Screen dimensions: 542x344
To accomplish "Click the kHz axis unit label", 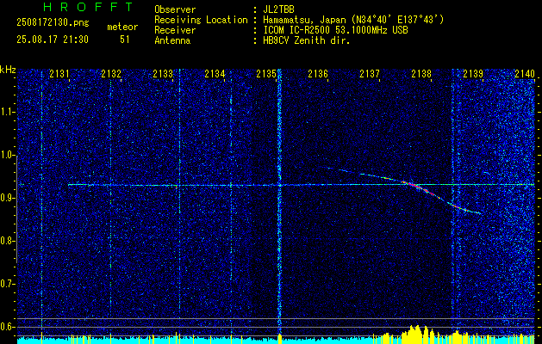I will [x=8, y=70].
